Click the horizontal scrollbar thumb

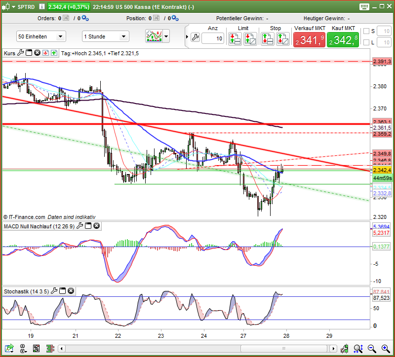point(284,349)
